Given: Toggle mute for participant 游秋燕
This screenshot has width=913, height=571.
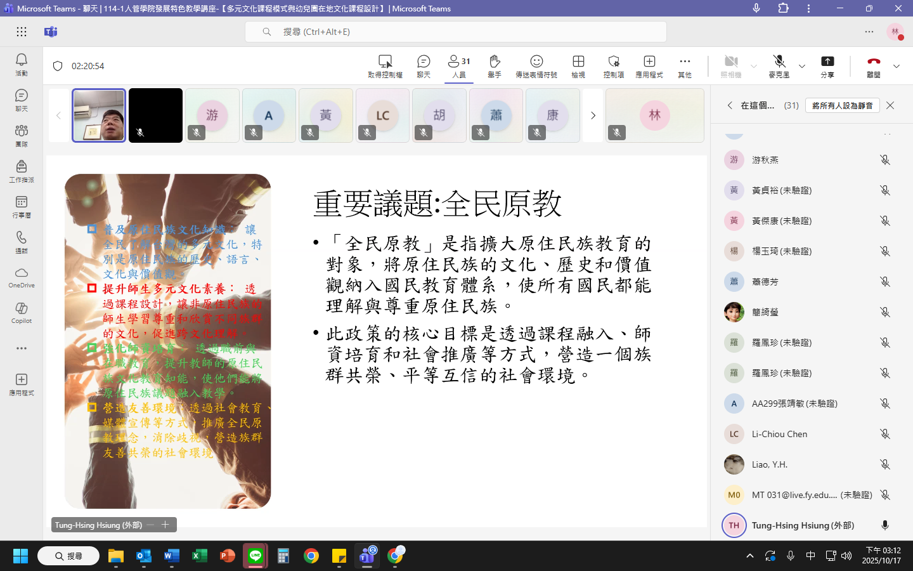Looking at the screenshot, I should point(885,160).
